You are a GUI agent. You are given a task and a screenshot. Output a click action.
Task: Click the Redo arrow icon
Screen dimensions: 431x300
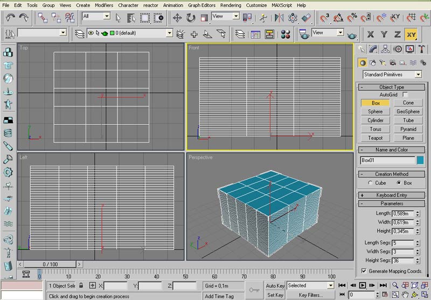click(24, 18)
